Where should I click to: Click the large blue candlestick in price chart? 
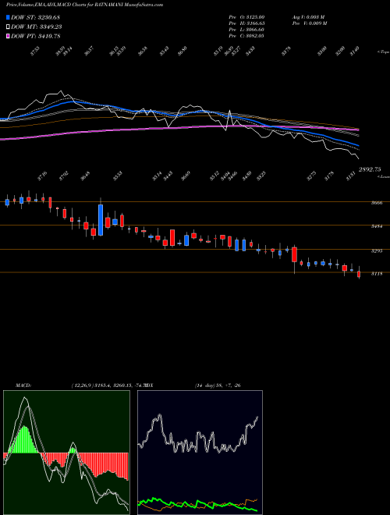tap(101, 220)
